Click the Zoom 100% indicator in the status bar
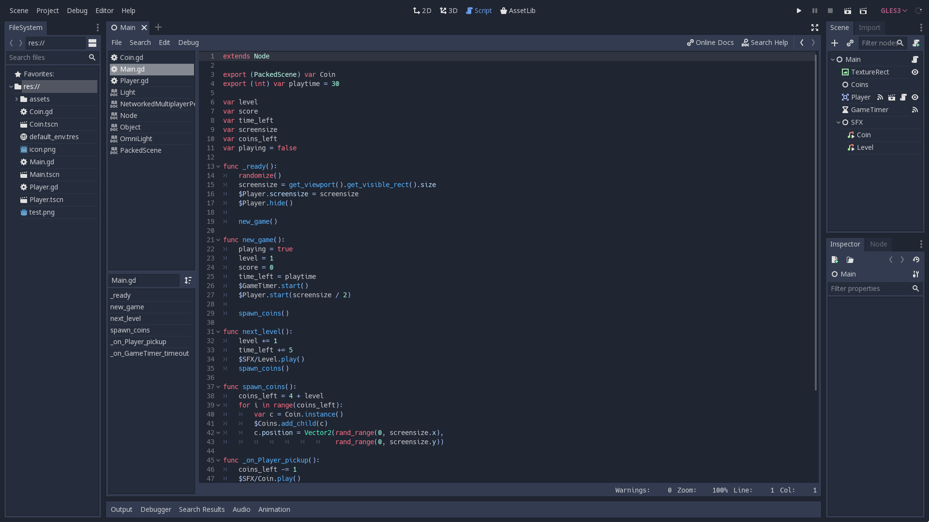This screenshot has width=929, height=522. coord(720,490)
